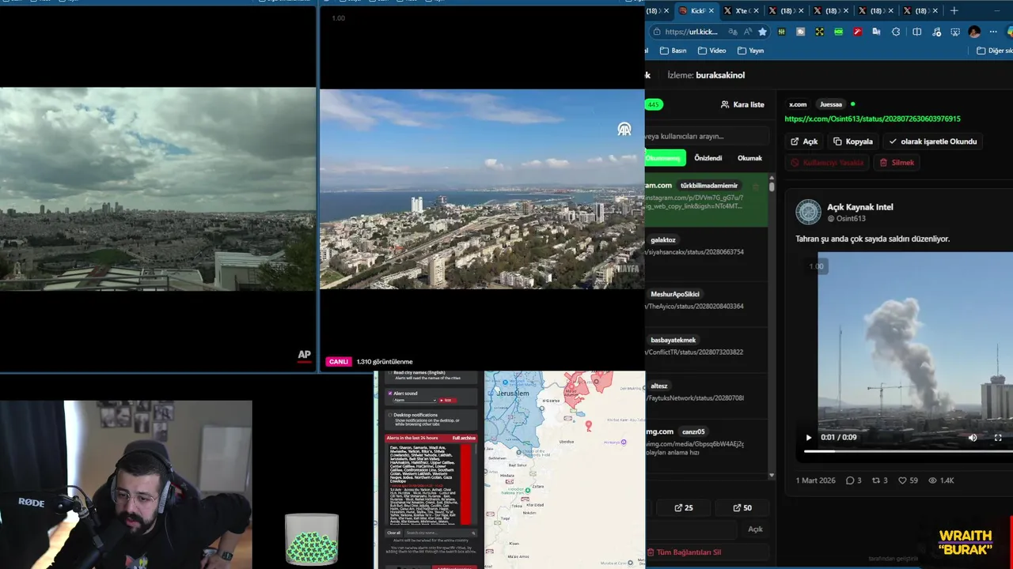Viewport: 1013px width, 569px height.
Task: Click the tweet retweet icon
Action: 876,480
